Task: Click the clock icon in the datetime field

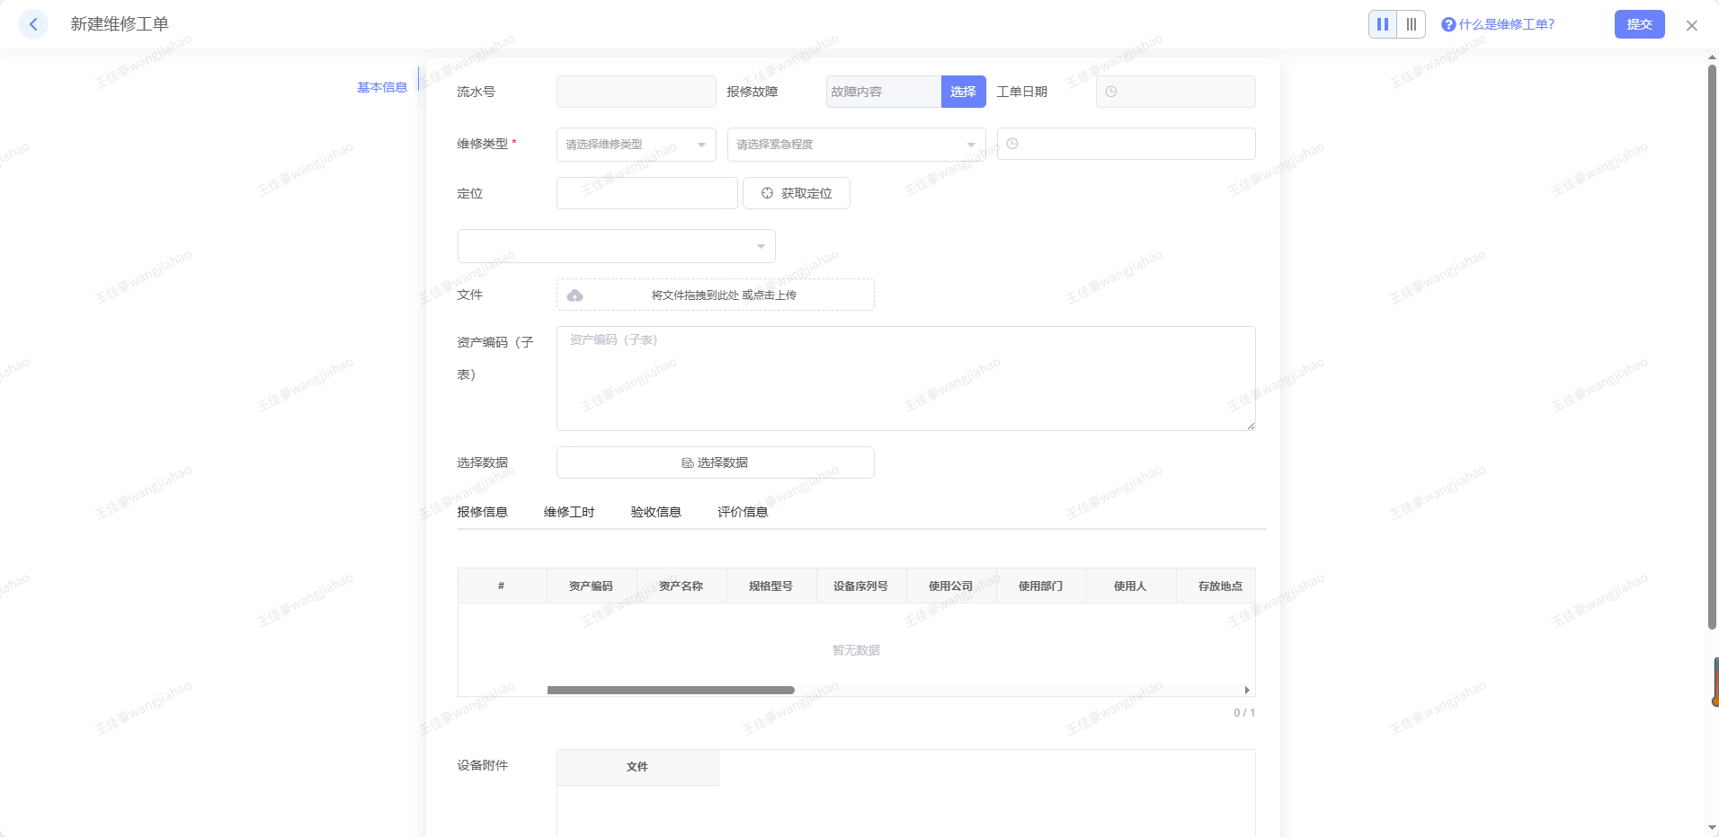Action: [x=1012, y=144]
